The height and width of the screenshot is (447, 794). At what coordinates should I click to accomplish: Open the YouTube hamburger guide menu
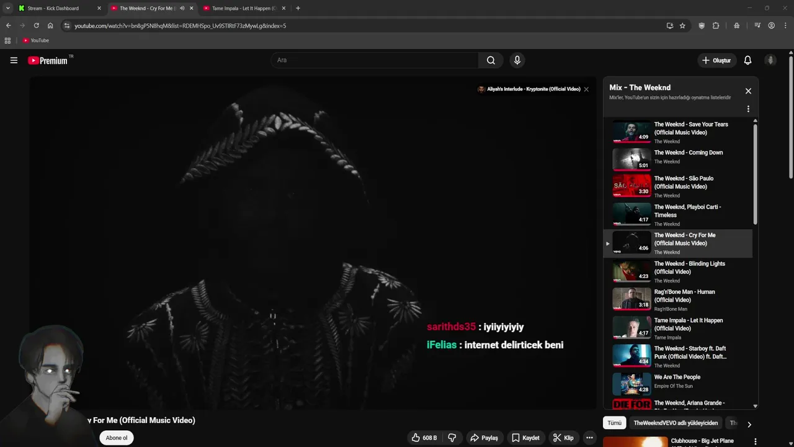(14, 60)
